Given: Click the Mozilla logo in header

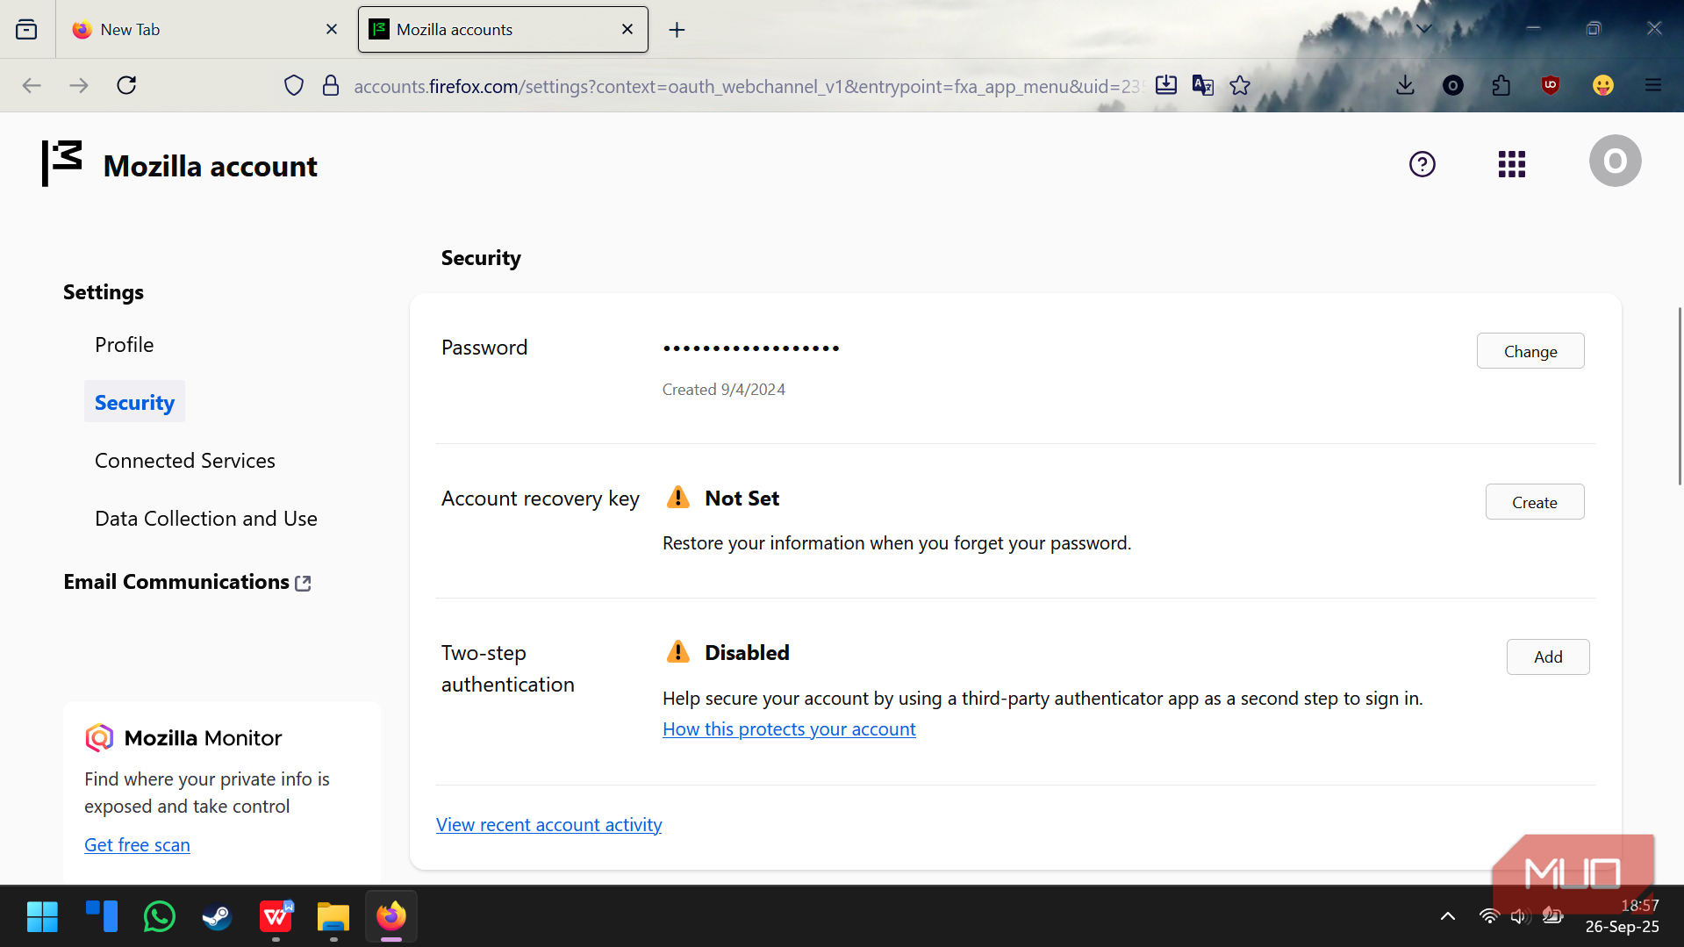Looking at the screenshot, I should click(62, 163).
